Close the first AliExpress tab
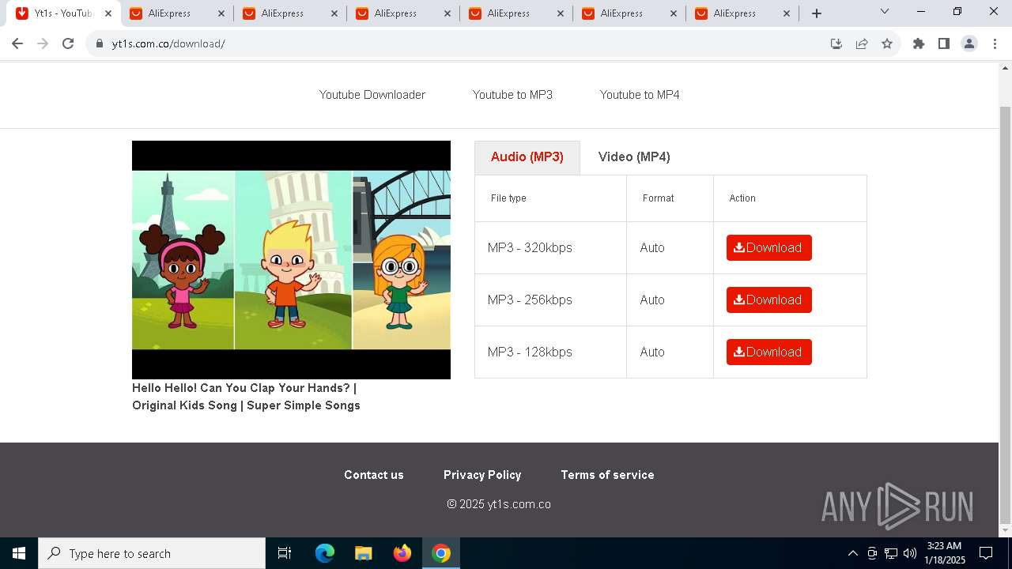Screen dimensions: 1012x569 [x=221, y=13]
